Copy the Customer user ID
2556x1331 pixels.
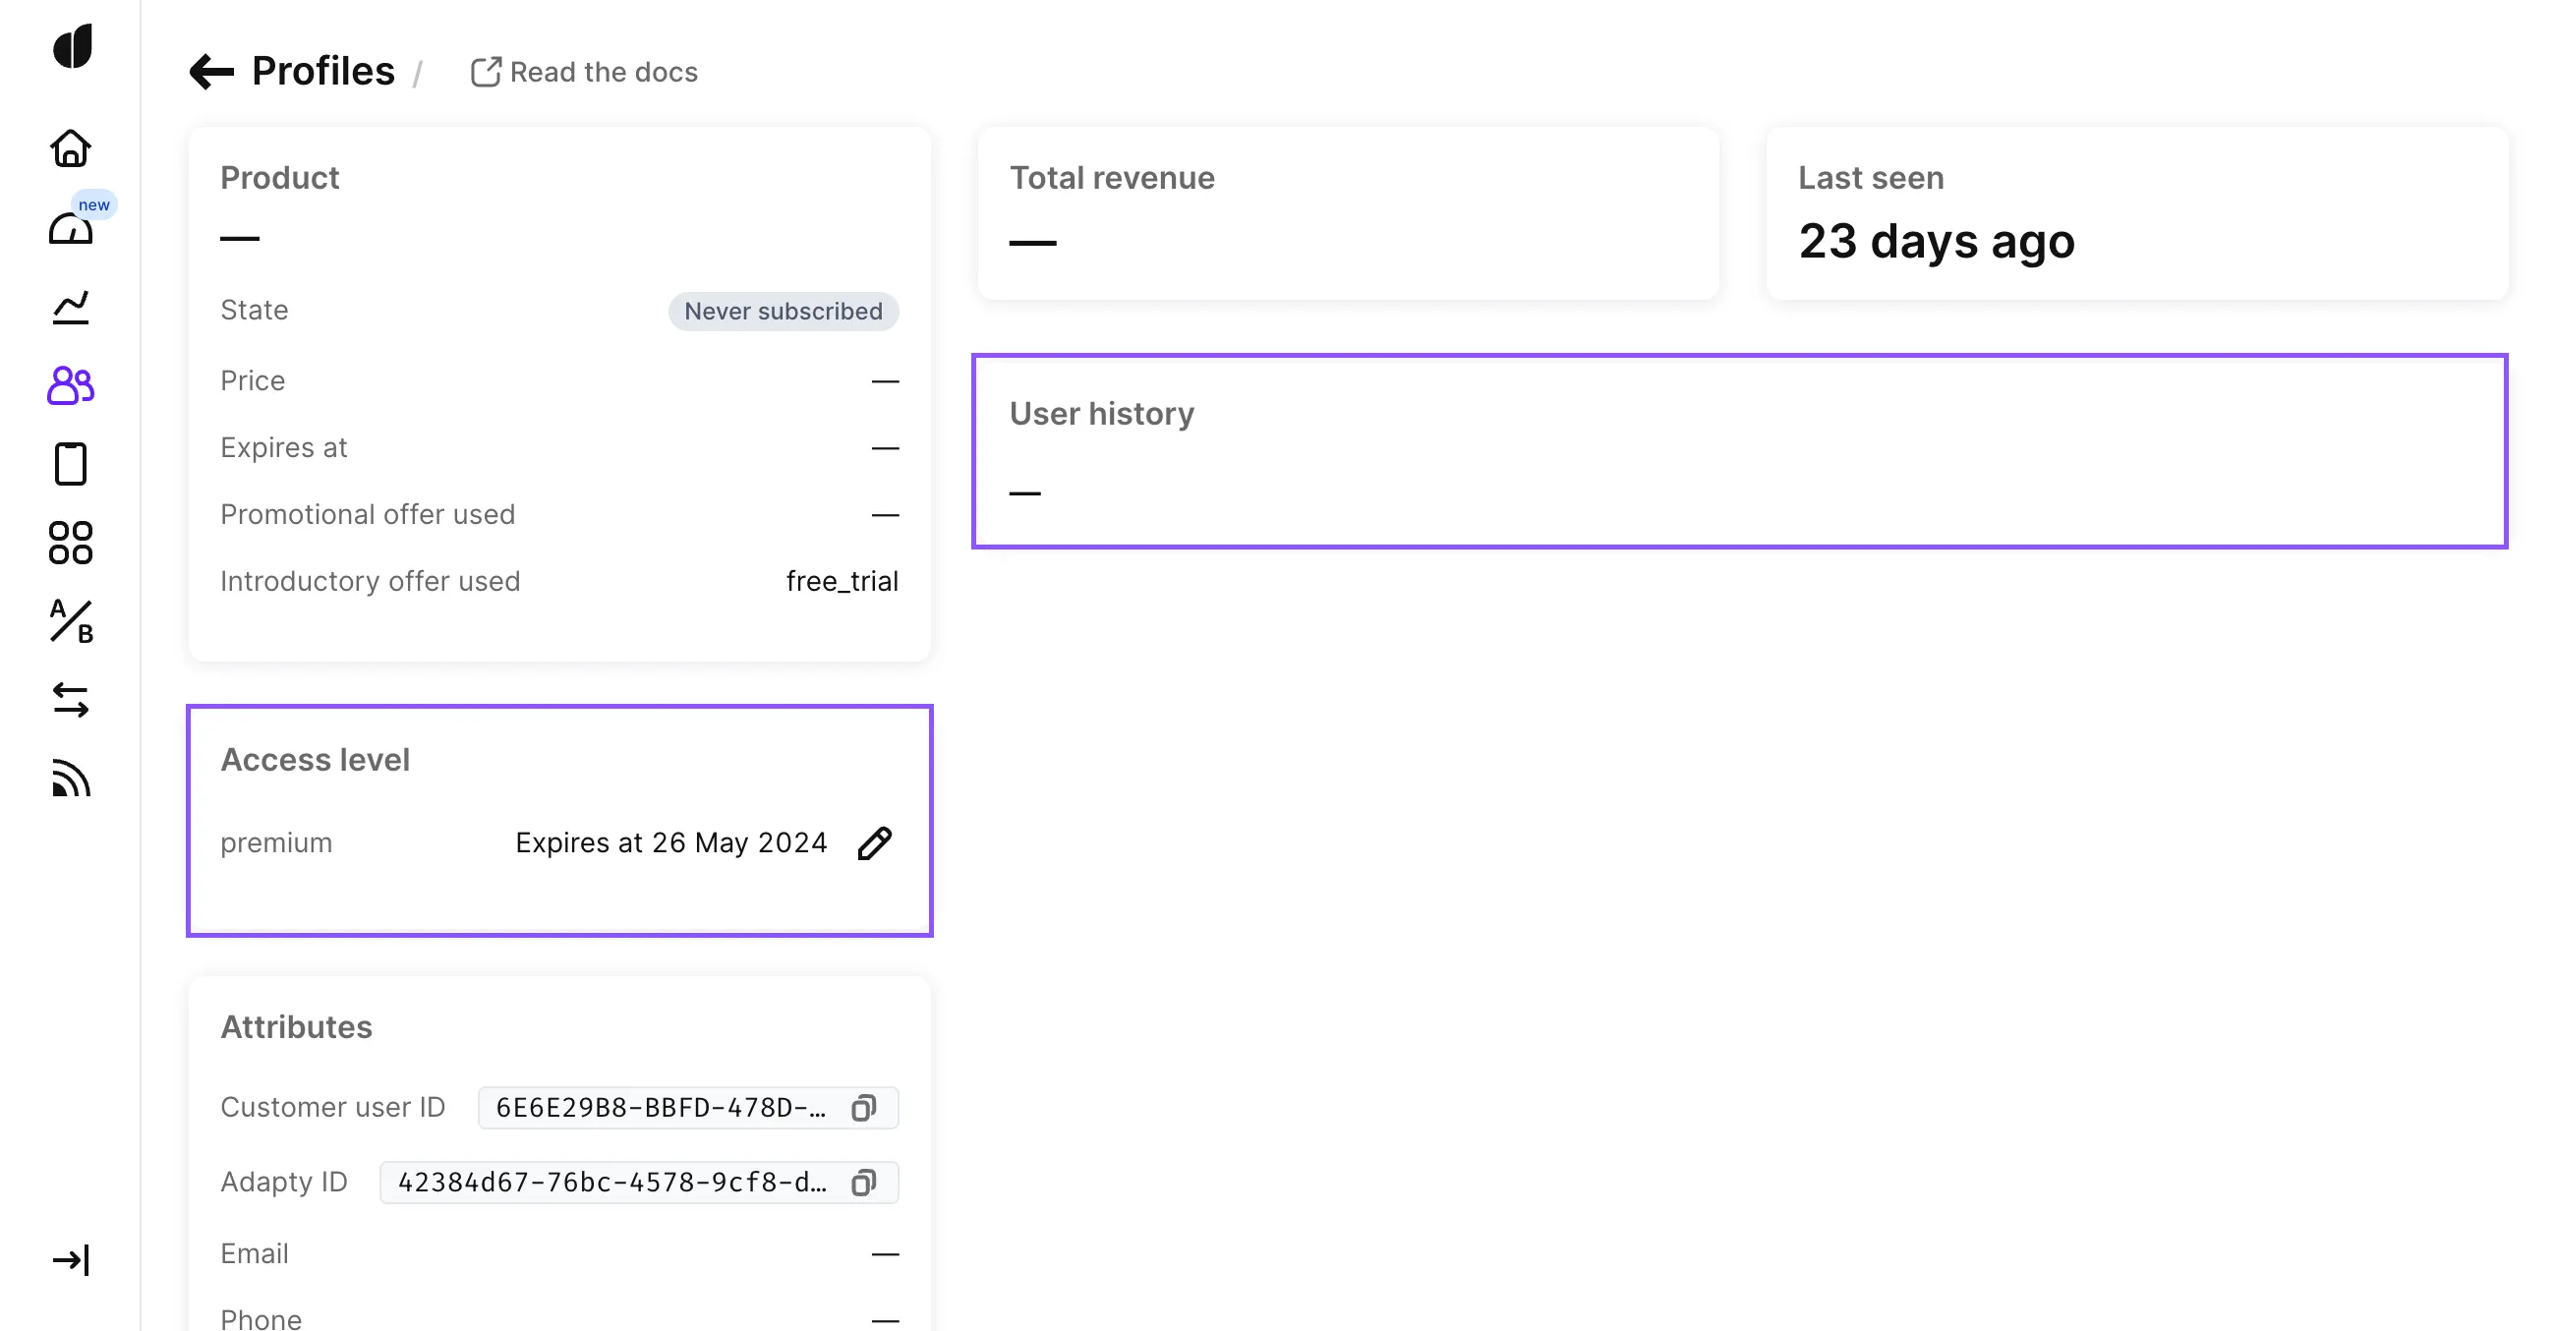[863, 1108]
